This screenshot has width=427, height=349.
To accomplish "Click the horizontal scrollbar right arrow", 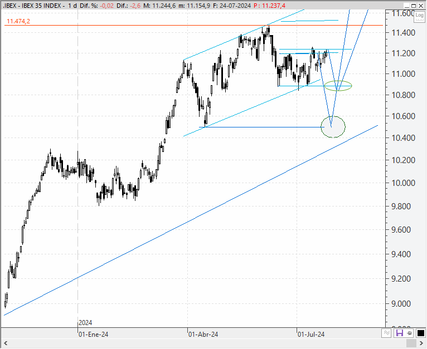I will click(x=421, y=343).
